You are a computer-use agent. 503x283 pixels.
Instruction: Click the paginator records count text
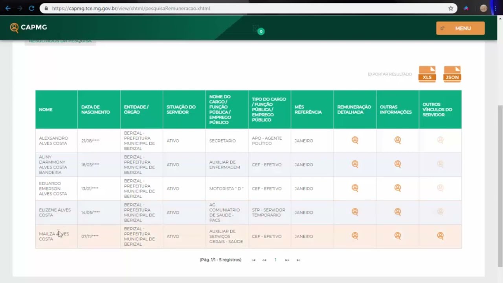220,260
